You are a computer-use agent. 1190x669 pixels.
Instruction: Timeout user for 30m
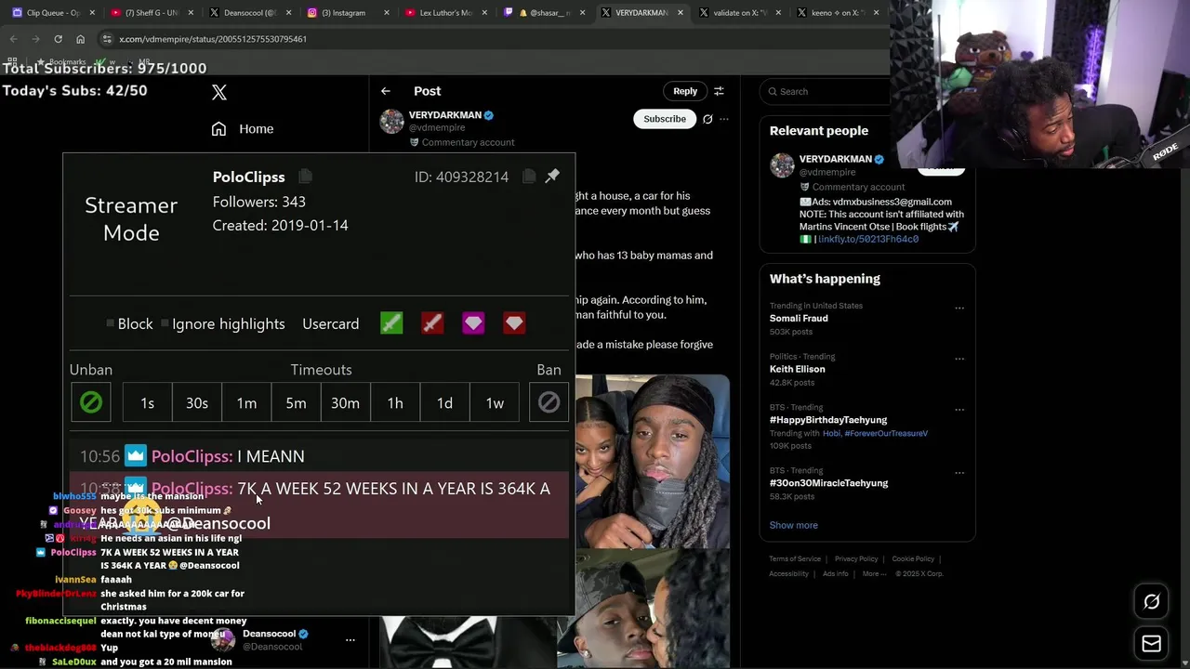tap(345, 402)
